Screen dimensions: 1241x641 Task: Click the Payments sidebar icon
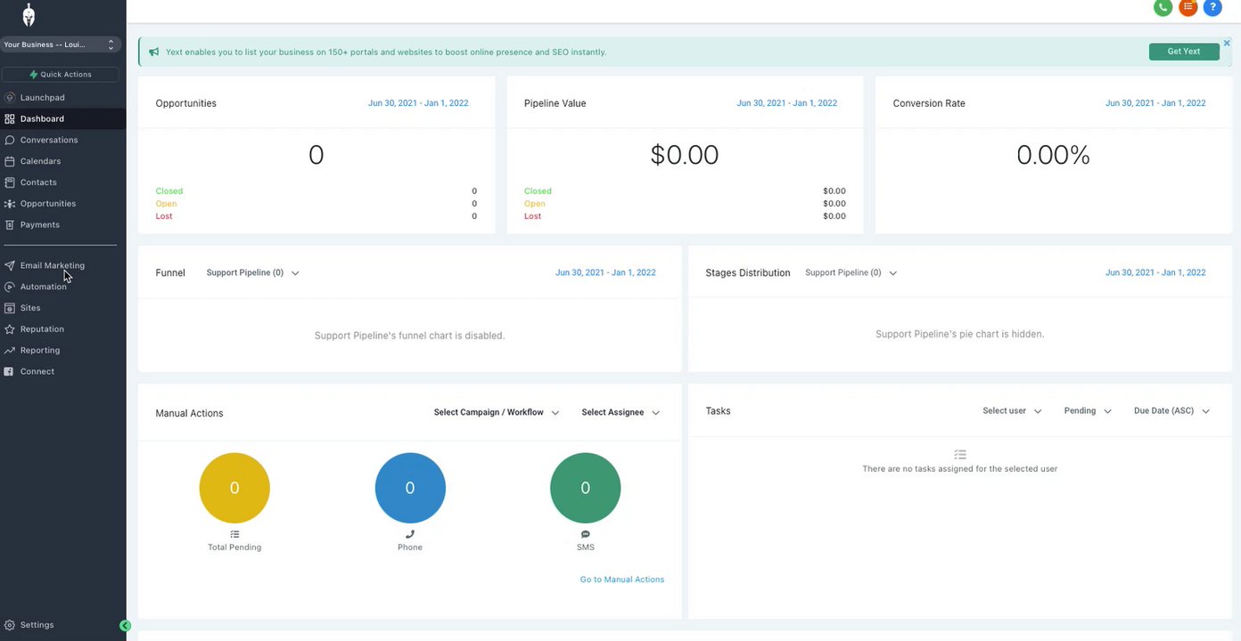point(10,225)
